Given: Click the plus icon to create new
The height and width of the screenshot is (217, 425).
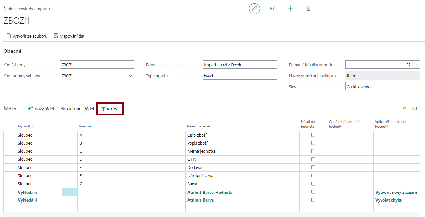Looking at the screenshot, I should (290, 9).
